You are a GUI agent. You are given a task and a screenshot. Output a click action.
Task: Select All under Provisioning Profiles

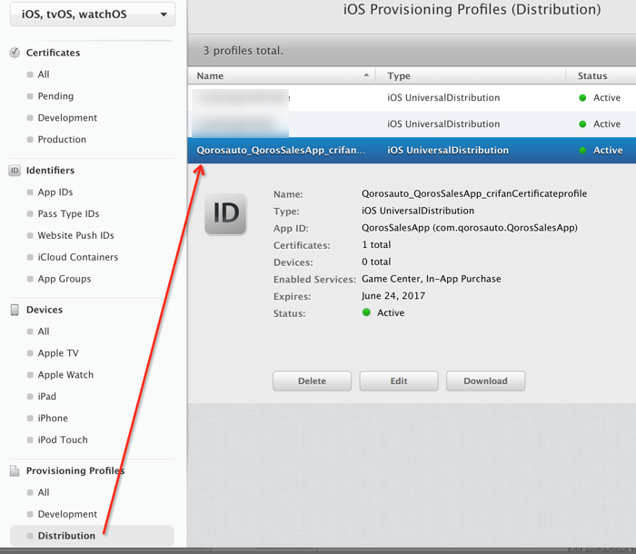coord(44,493)
